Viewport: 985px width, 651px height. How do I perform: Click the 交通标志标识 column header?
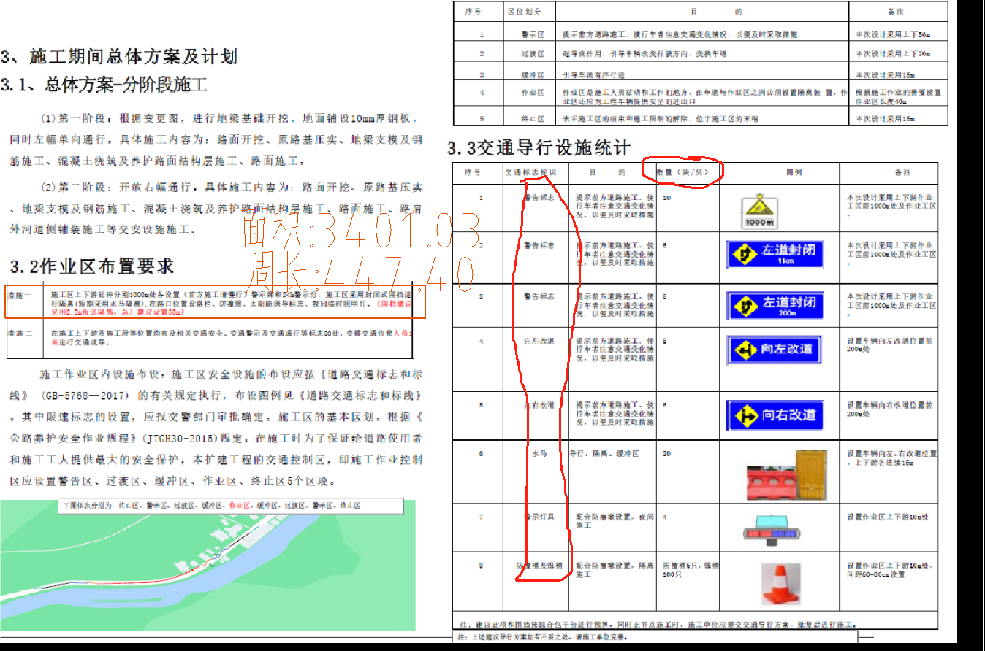[530, 173]
